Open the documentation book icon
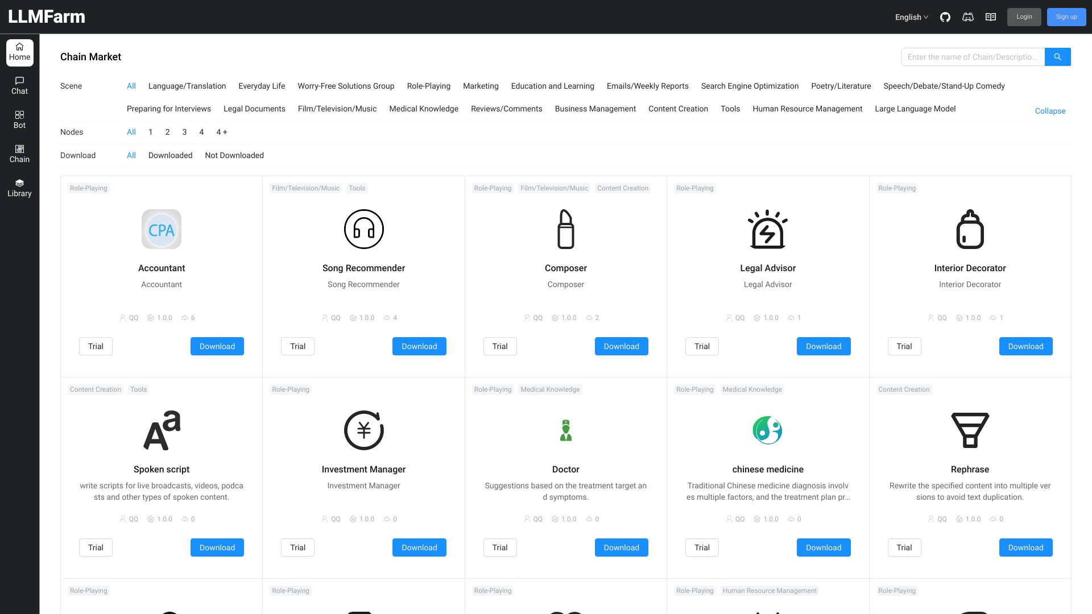This screenshot has width=1092, height=614. (x=991, y=17)
